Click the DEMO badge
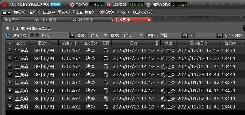 tap(56, 5)
